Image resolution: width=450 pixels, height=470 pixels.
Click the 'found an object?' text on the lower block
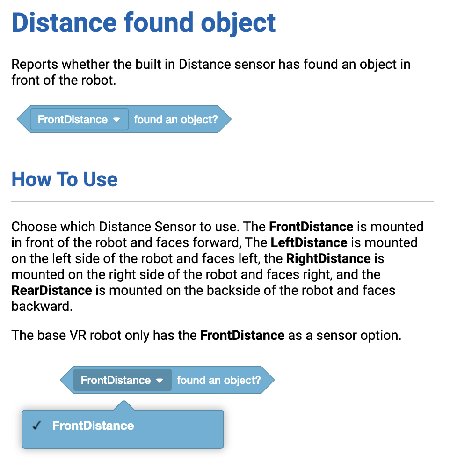(x=218, y=380)
